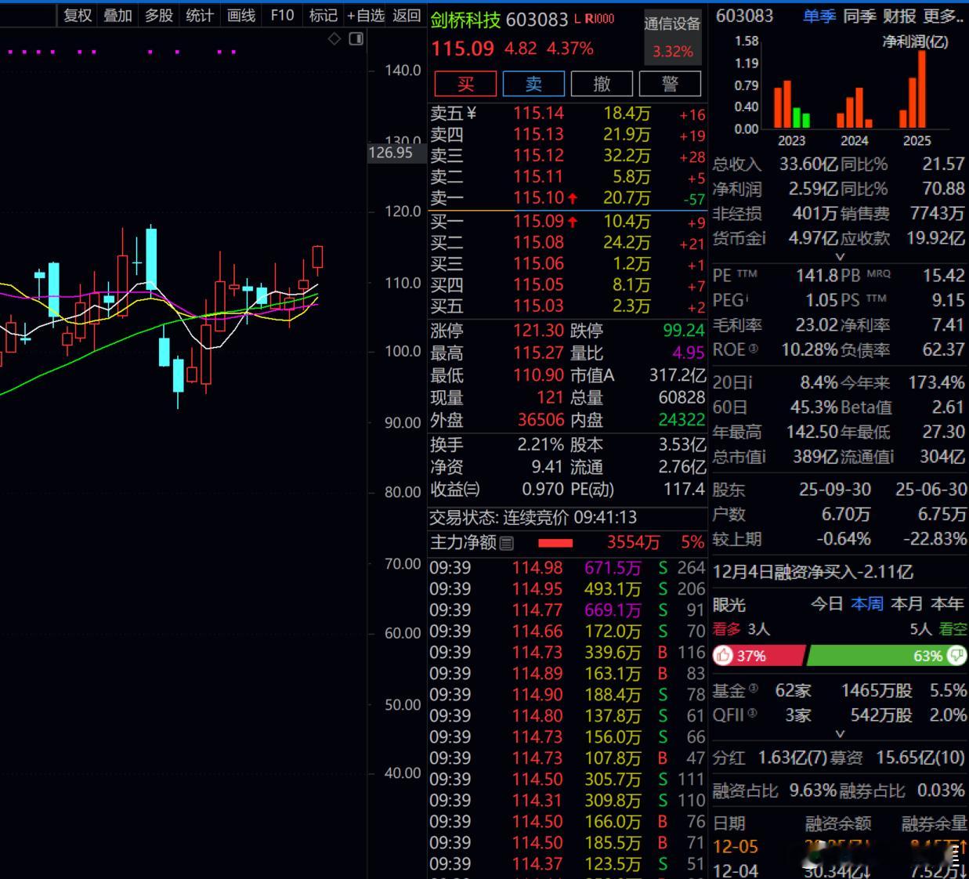Viewport: 969px width, 879px height.
Task: Click the 年最高 value 142.50
Action: point(813,432)
